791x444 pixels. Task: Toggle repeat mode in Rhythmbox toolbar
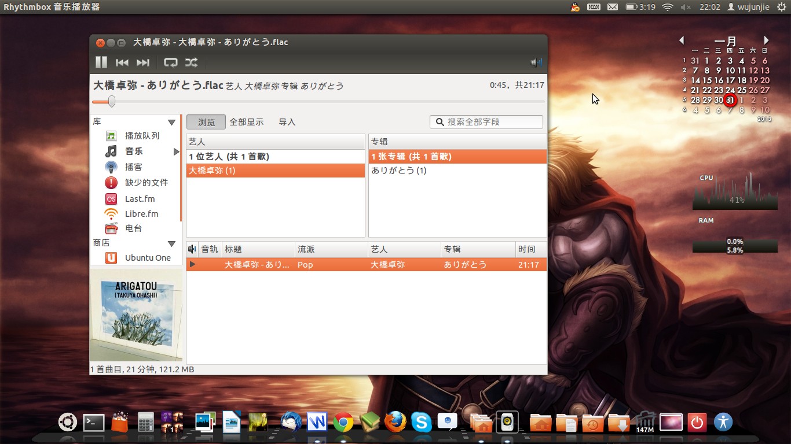(x=171, y=62)
